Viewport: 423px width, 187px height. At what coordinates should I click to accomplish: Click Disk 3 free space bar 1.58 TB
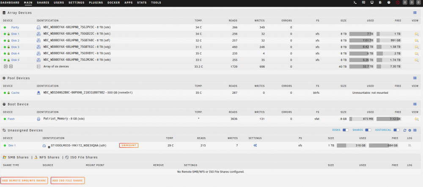[389, 47]
